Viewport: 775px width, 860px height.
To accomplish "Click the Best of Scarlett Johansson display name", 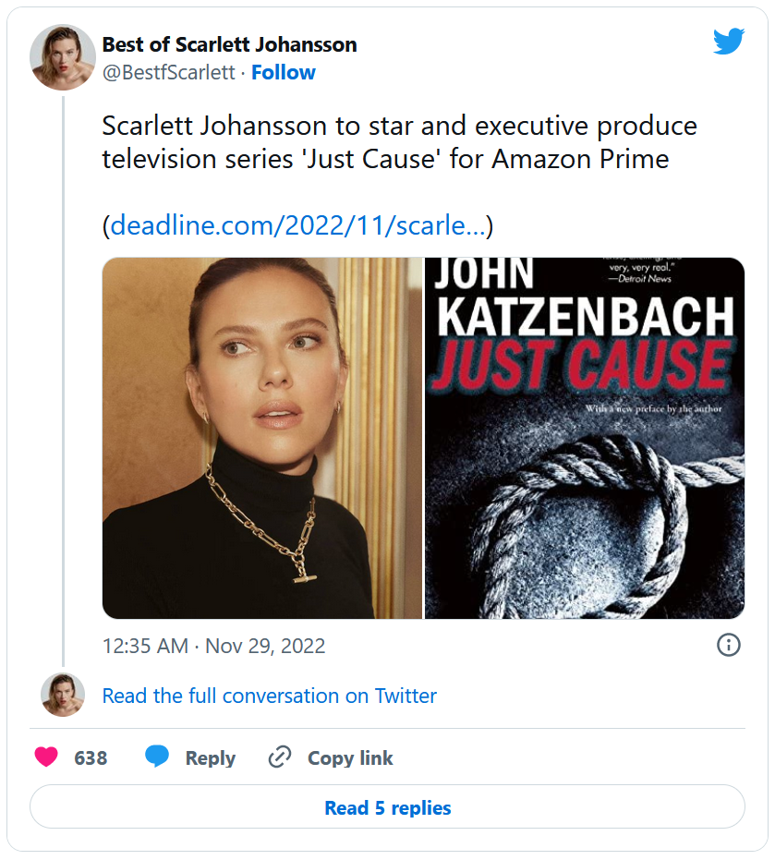I will (229, 44).
